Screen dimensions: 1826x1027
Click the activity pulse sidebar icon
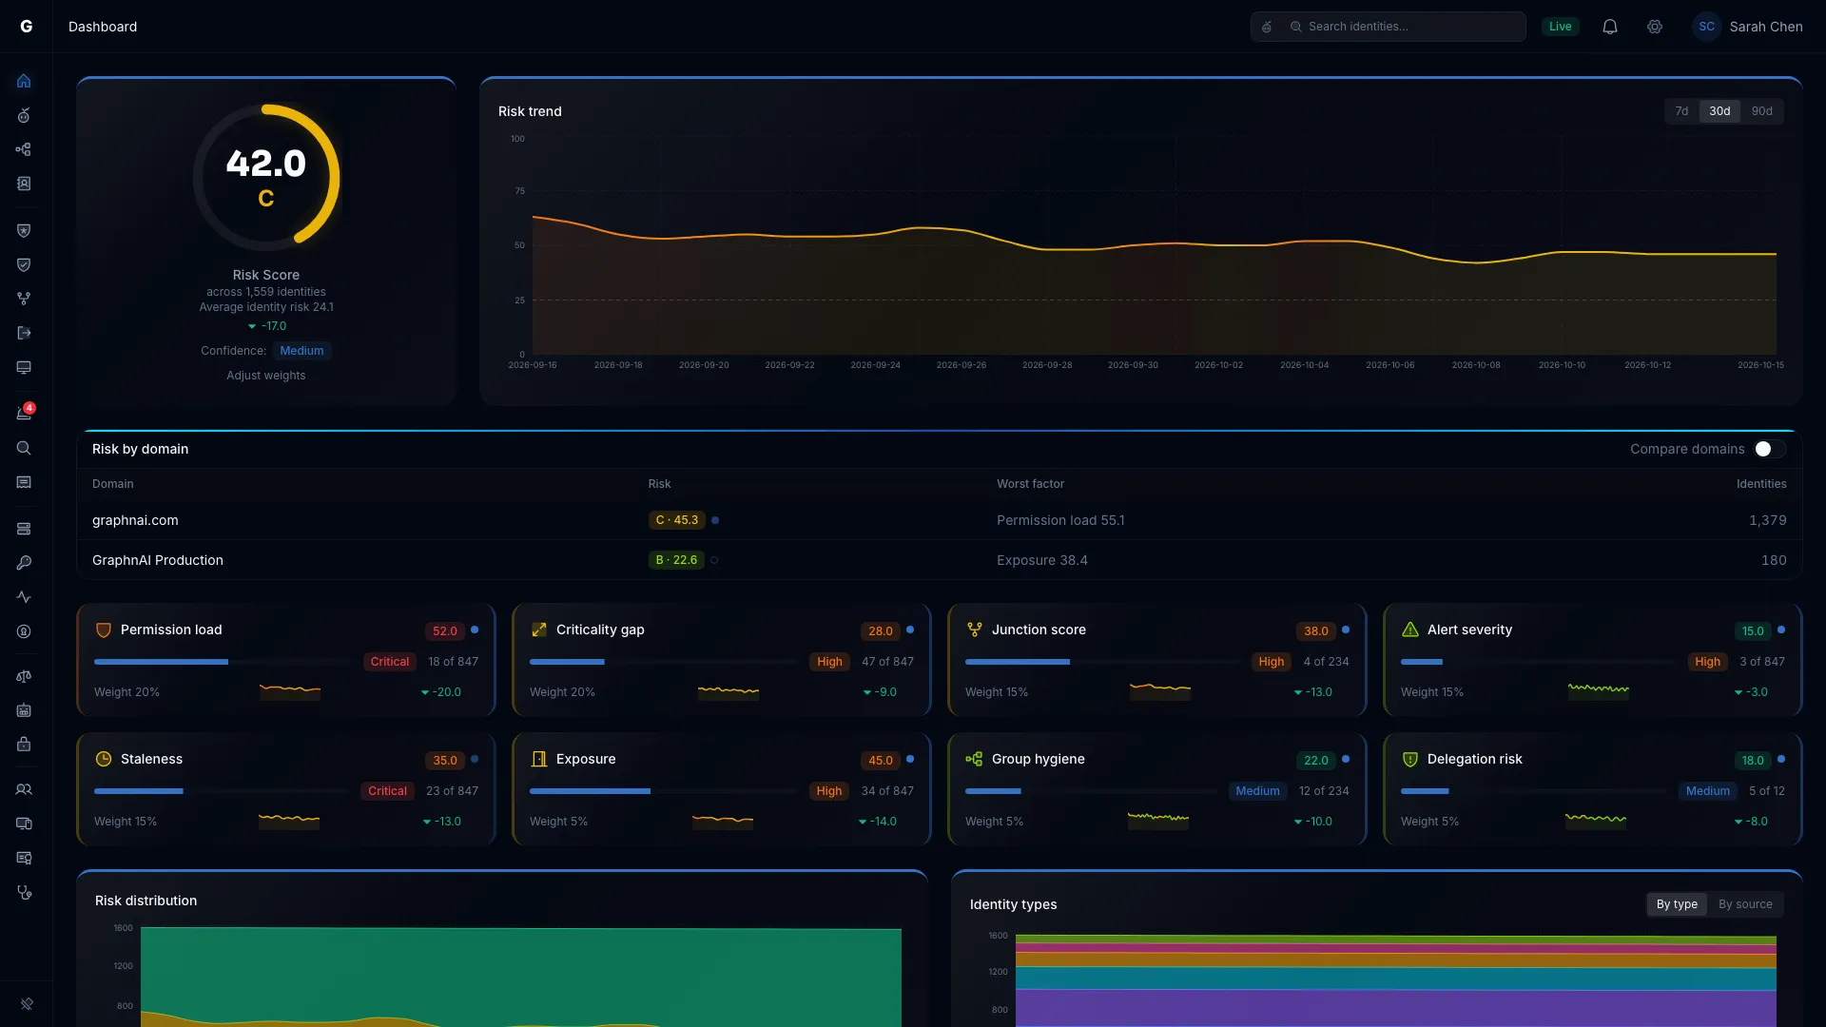[x=24, y=597]
